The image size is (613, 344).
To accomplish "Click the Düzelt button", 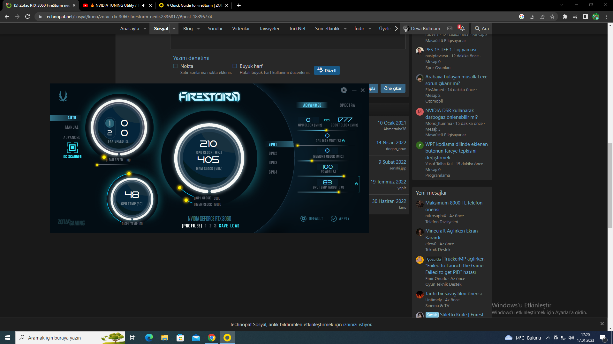I will click(x=327, y=70).
